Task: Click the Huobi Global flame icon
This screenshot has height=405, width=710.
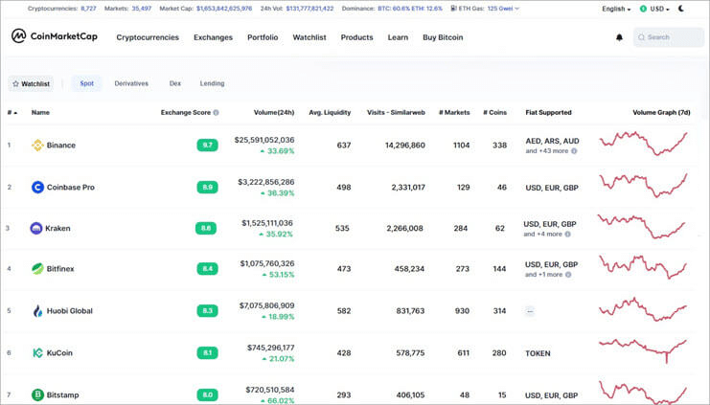Action: tap(37, 311)
